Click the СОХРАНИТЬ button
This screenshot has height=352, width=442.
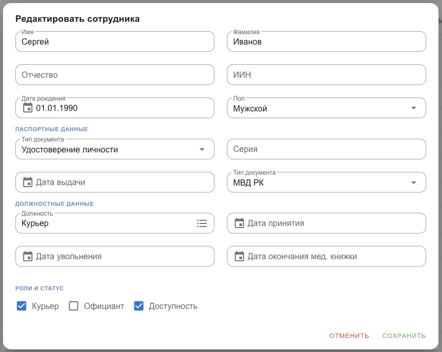(x=404, y=335)
